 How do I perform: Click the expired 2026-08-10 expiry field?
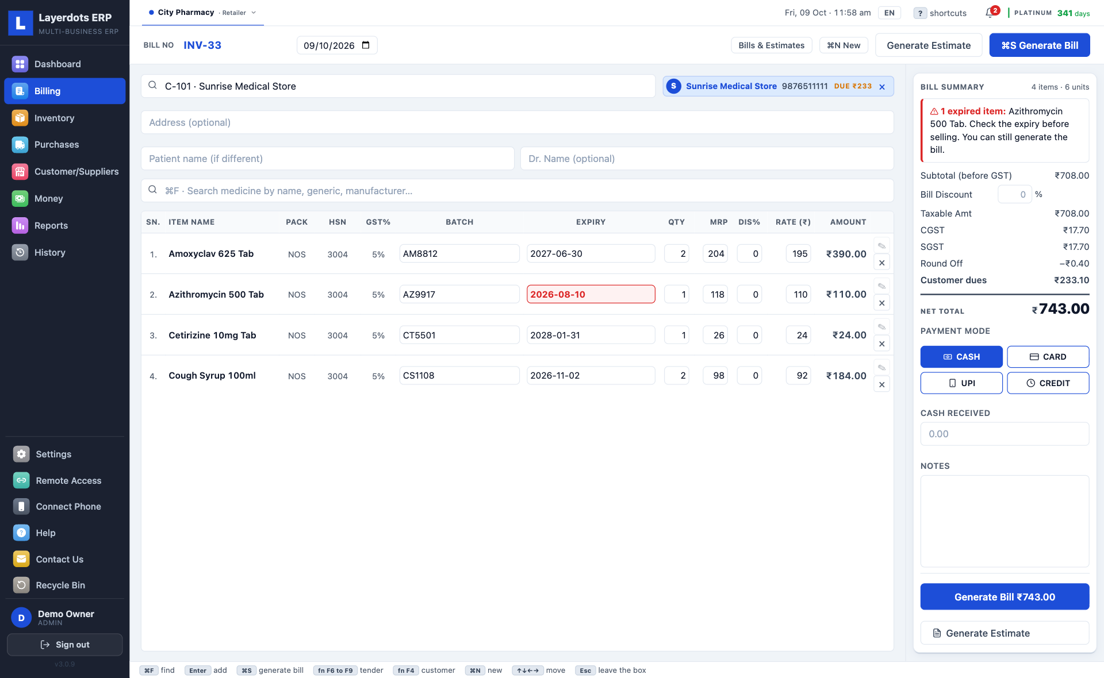[591, 294]
